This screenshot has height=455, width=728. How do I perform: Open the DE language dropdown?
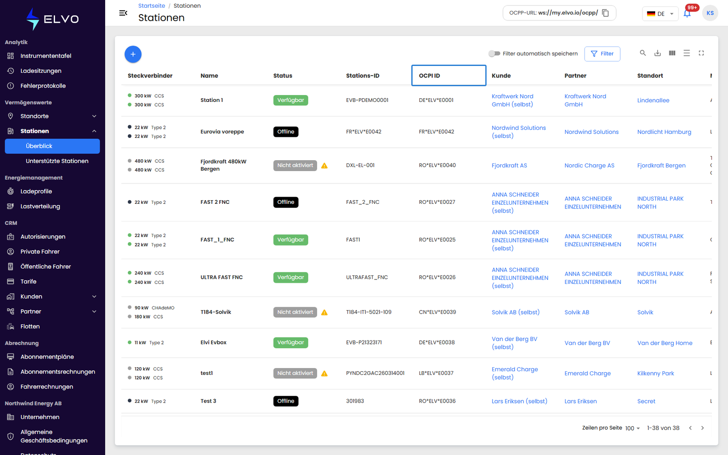(660, 14)
